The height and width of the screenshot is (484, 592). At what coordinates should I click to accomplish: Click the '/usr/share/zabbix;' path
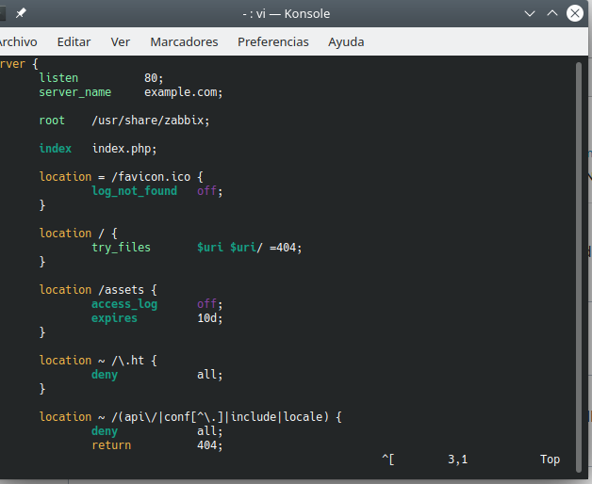pos(151,121)
